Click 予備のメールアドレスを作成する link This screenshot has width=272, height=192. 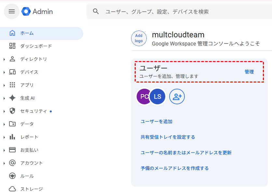175,168
